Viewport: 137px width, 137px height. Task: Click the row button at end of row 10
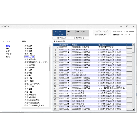(x=129, y=70)
